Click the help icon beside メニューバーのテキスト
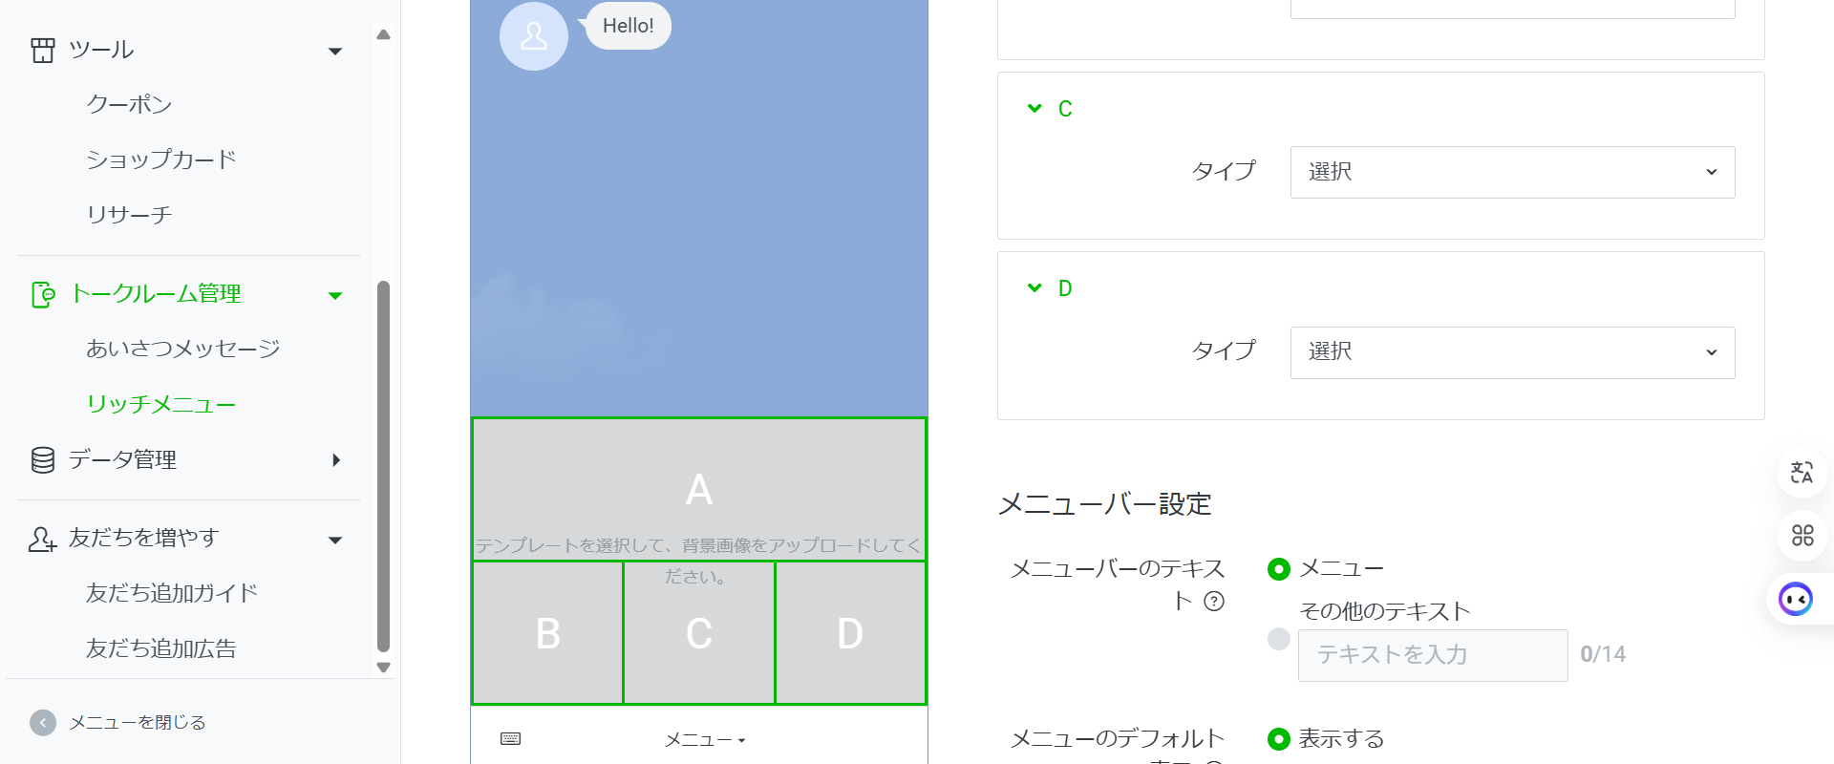The height and width of the screenshot is (764, 1834). (x=1214, y=601)
